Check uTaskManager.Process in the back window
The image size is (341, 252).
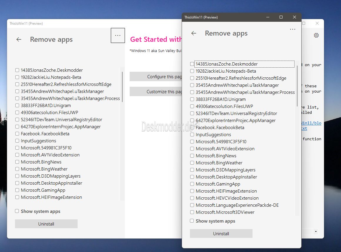click(17, 99)
